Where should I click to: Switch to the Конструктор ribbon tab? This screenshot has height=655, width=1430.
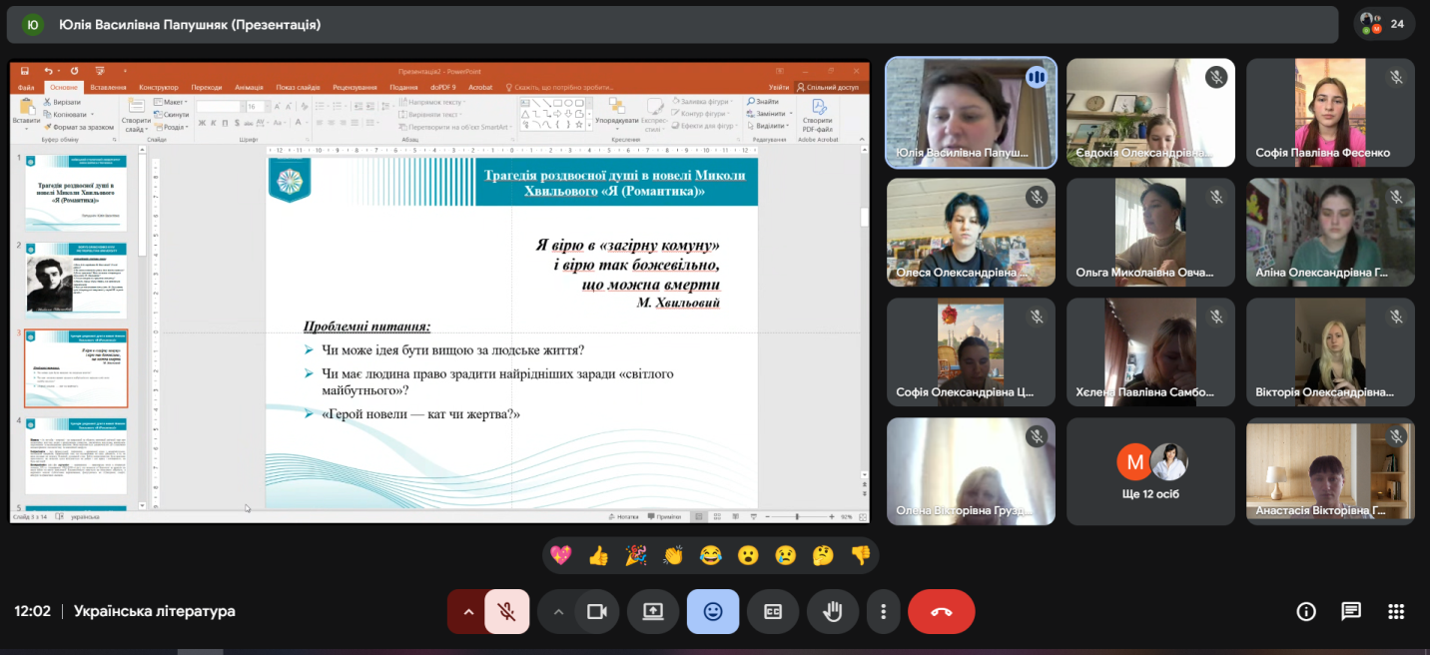(159, 88)
